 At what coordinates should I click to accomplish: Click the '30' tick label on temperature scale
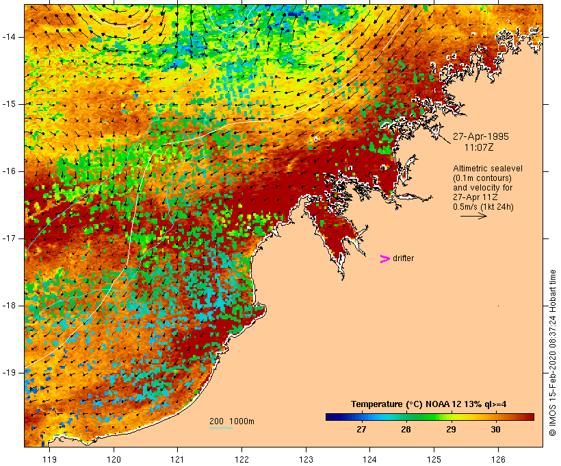(495, 429)
